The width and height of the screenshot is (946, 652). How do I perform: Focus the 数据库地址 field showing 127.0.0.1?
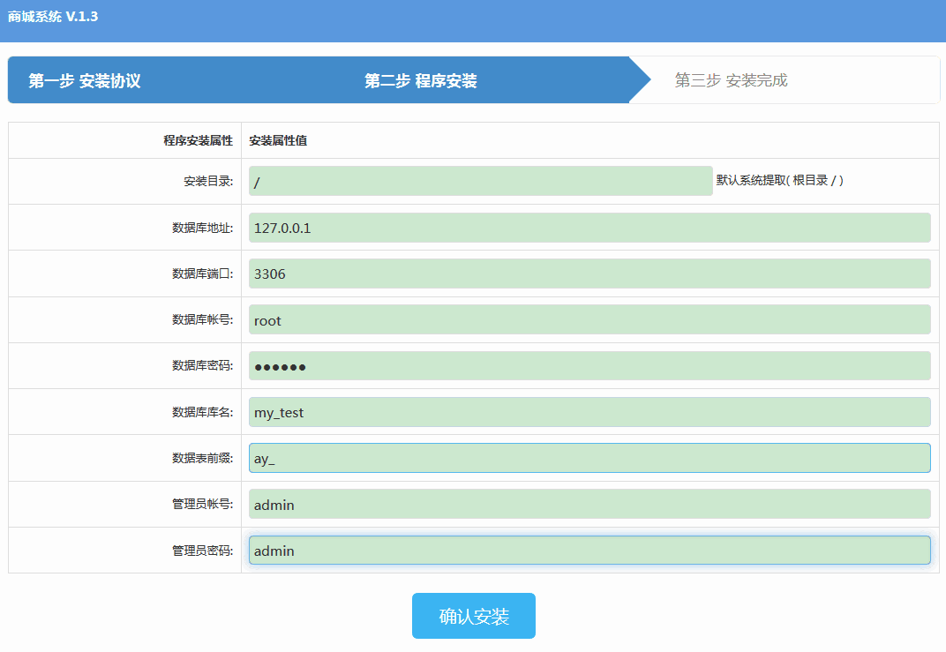(x=589, y=228)
